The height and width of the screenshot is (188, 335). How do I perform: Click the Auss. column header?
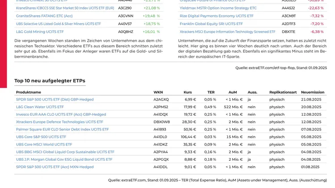pos(252,92)
